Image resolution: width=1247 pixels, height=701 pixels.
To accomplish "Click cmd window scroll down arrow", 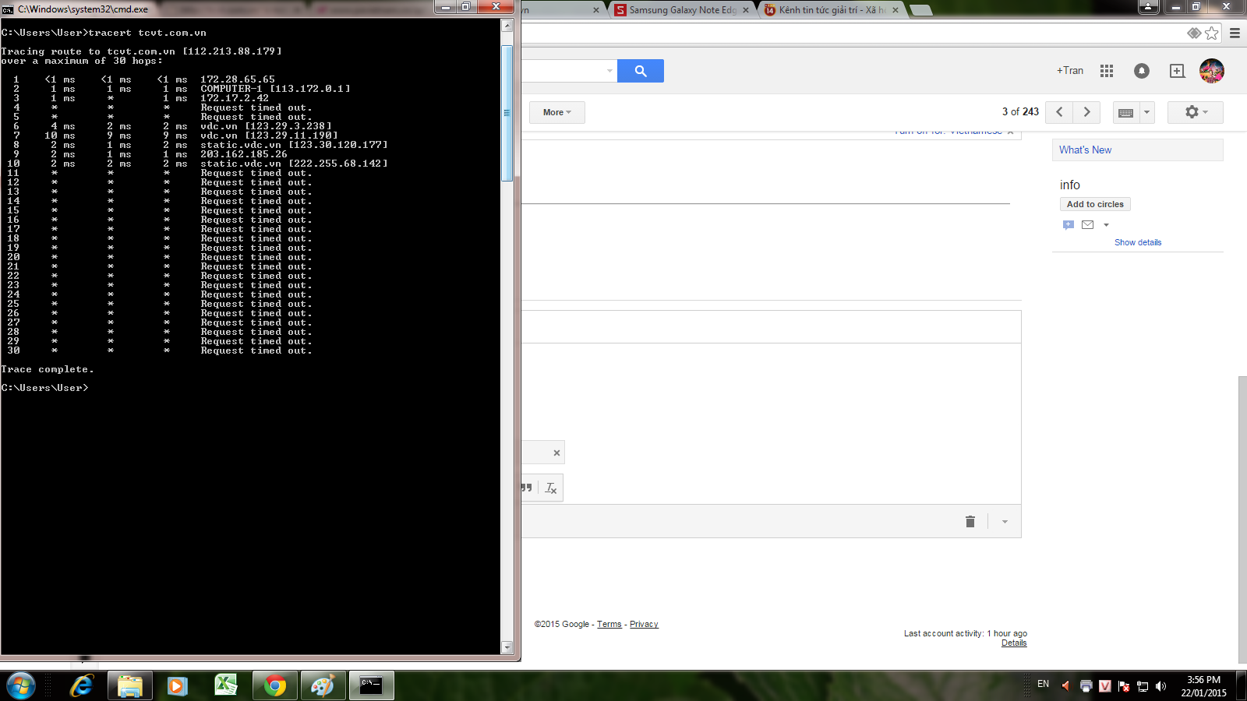I will [507, 646].
